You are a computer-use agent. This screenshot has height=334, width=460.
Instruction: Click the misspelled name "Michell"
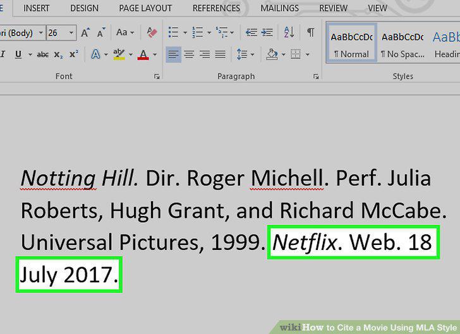click(x=287, y=178)
